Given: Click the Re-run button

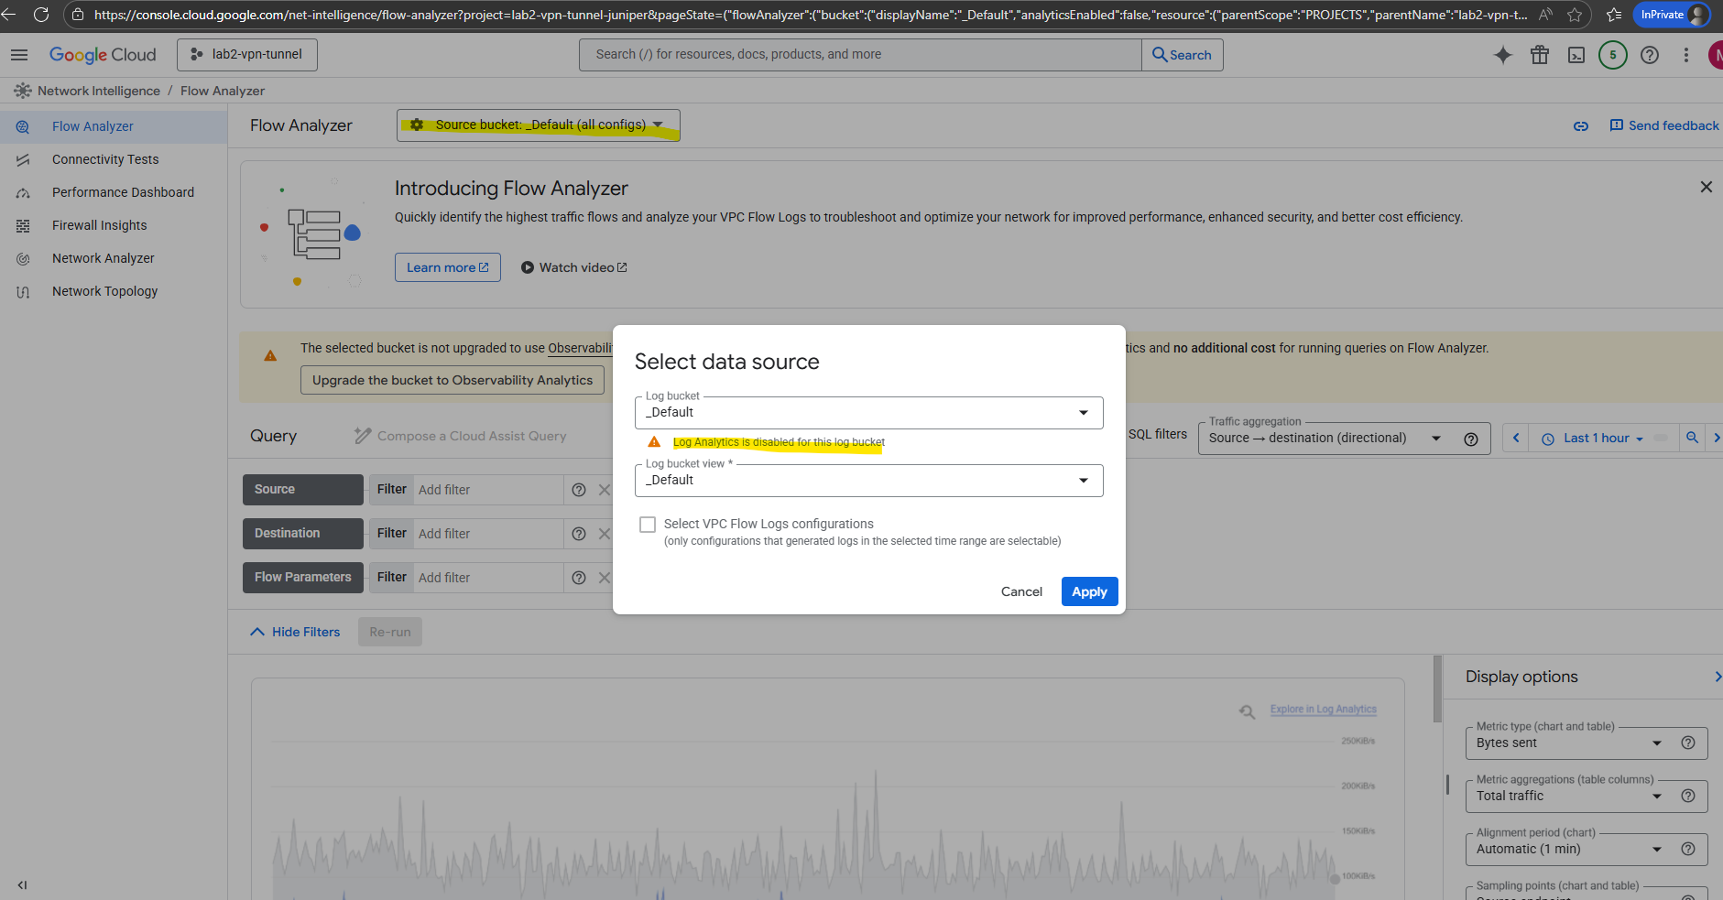Looking at the screenshot, I should pyautogui.click(x=390, y=632).
